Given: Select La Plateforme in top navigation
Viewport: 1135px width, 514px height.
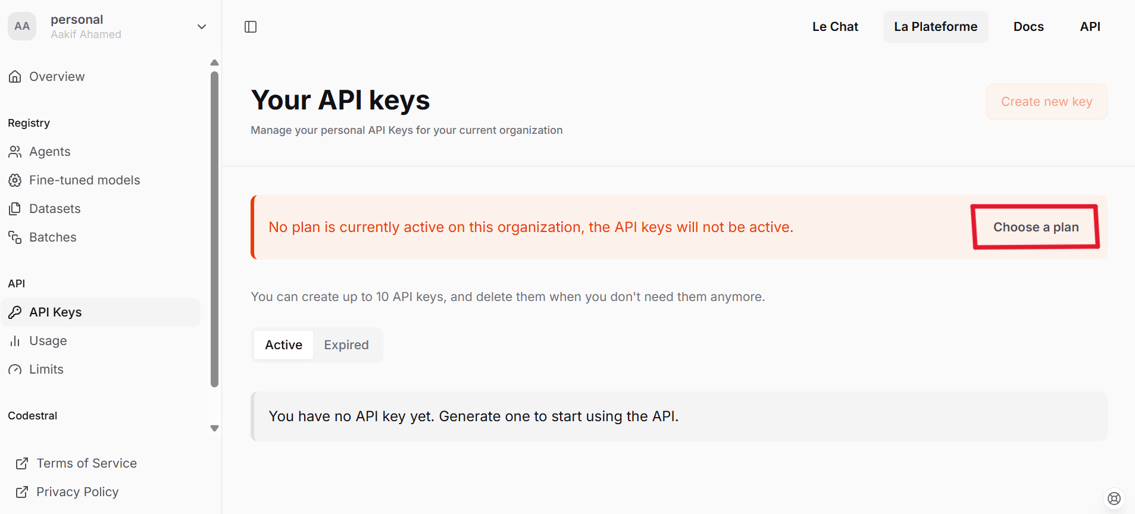Looking at the screenshot, I should 936,27.
